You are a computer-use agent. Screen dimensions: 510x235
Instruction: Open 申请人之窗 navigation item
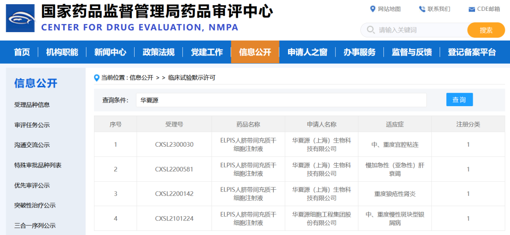point(307,52)
